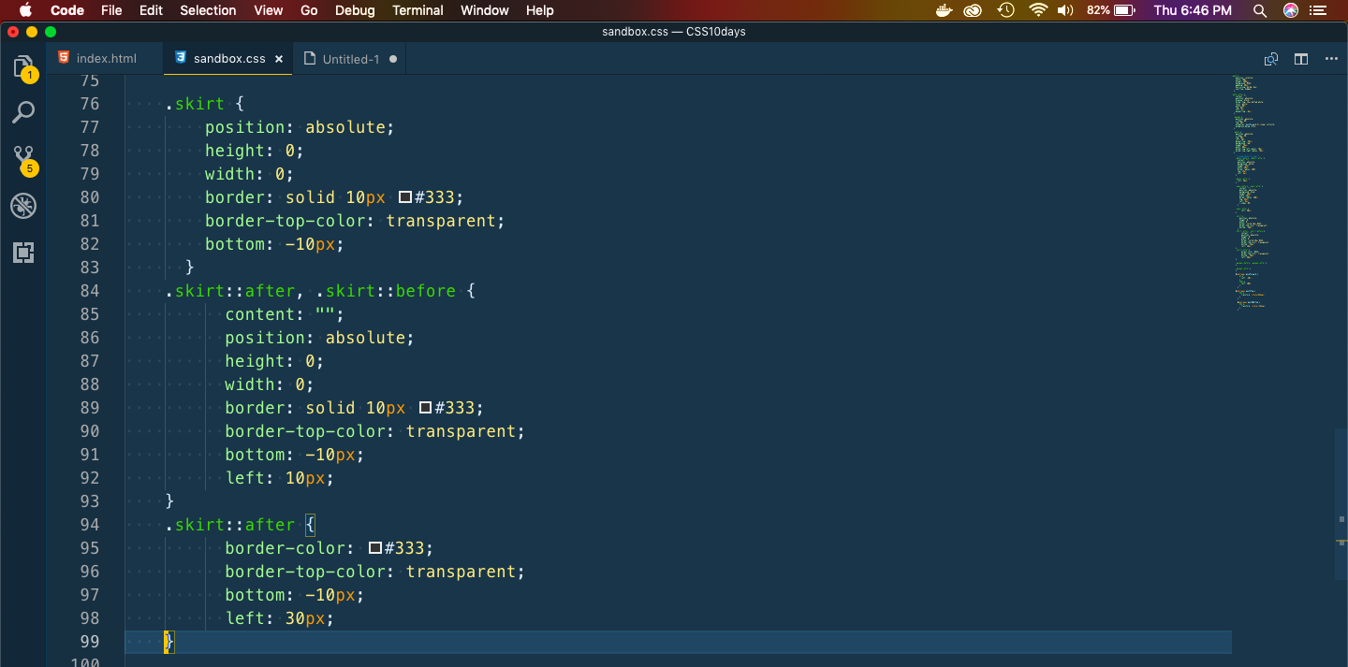
Task: Switch to the index.html tab
Action: click(106, 58)
